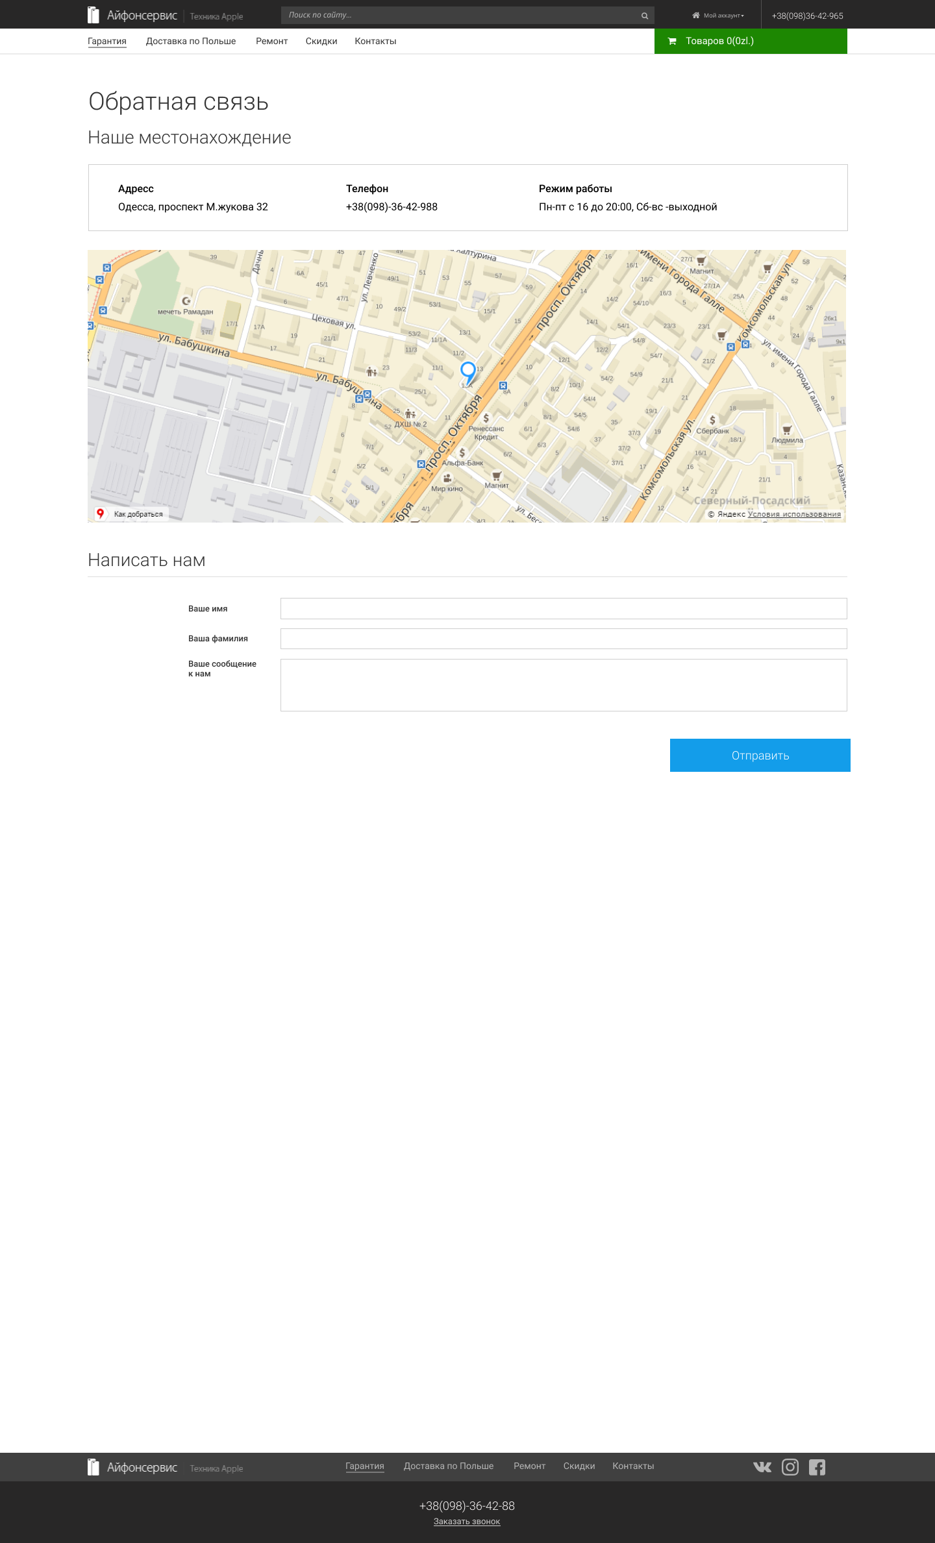Click the address Одесса, проспект М.жукова 32
This screenshot has width=935, height=1543.
click(193, 206)
